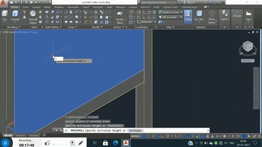Click the Unnamed UCS label under ViewCube
262x147 pixels.
pyautogui.click(x=248, y=61)
